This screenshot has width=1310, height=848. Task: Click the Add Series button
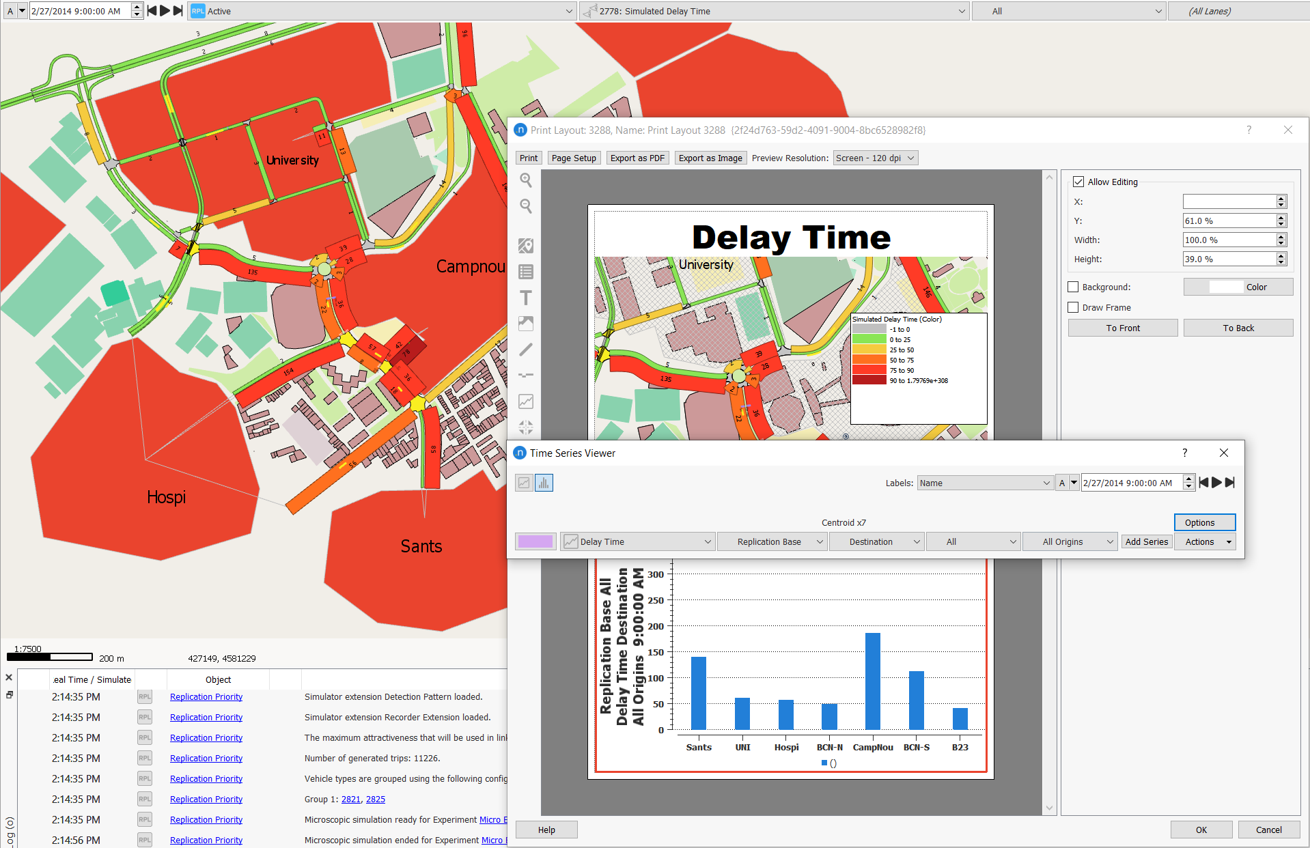coord(1146,542)
